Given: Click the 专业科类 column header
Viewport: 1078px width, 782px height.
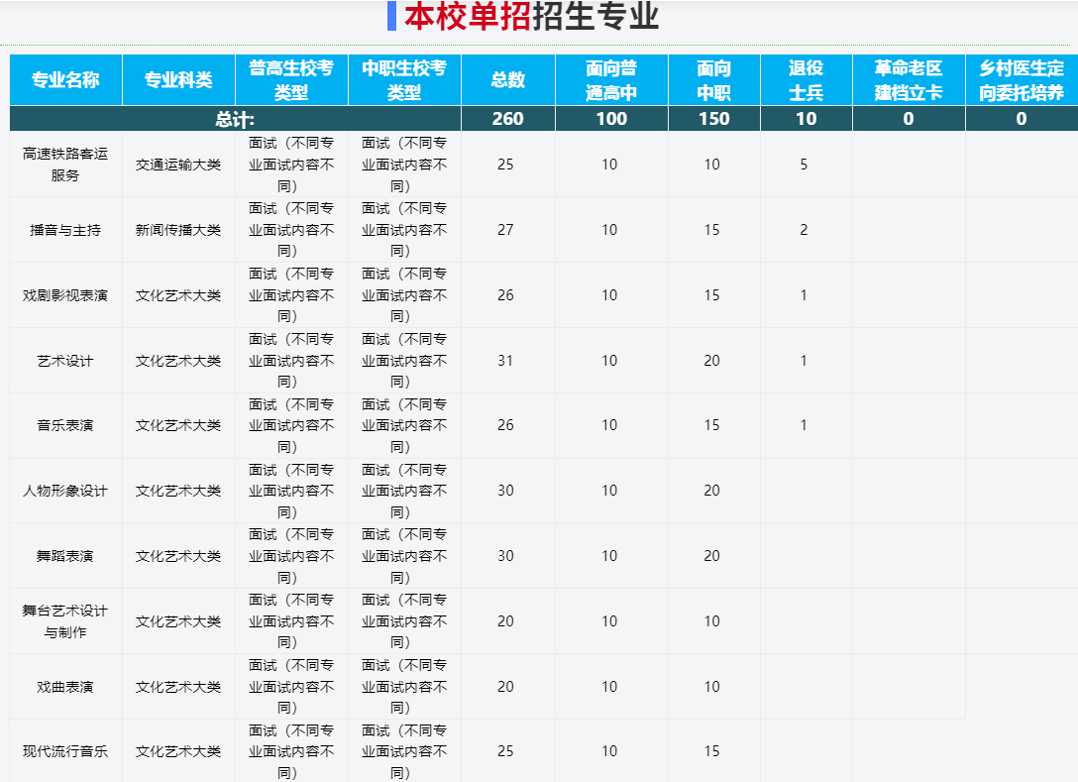Looking at the screenshot, I should 178,79.
